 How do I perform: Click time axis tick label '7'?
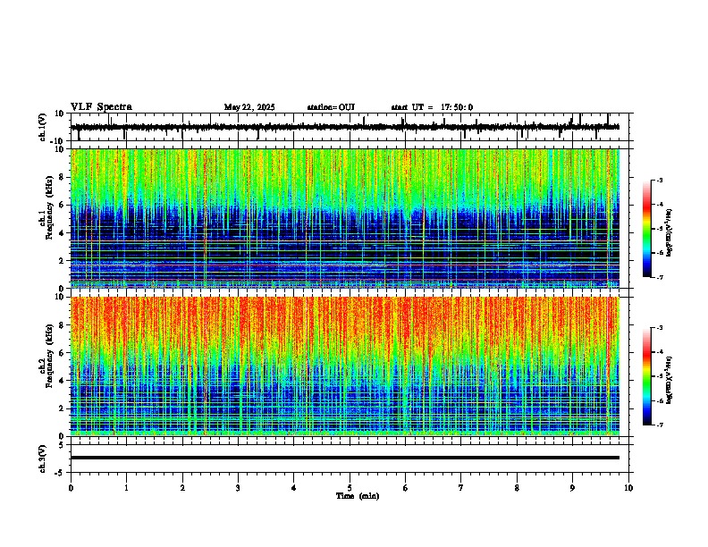coord(461,488)
